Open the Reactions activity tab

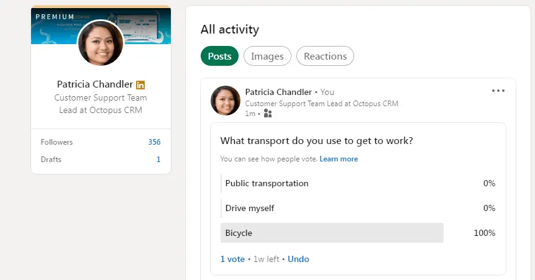pos(325,56)
